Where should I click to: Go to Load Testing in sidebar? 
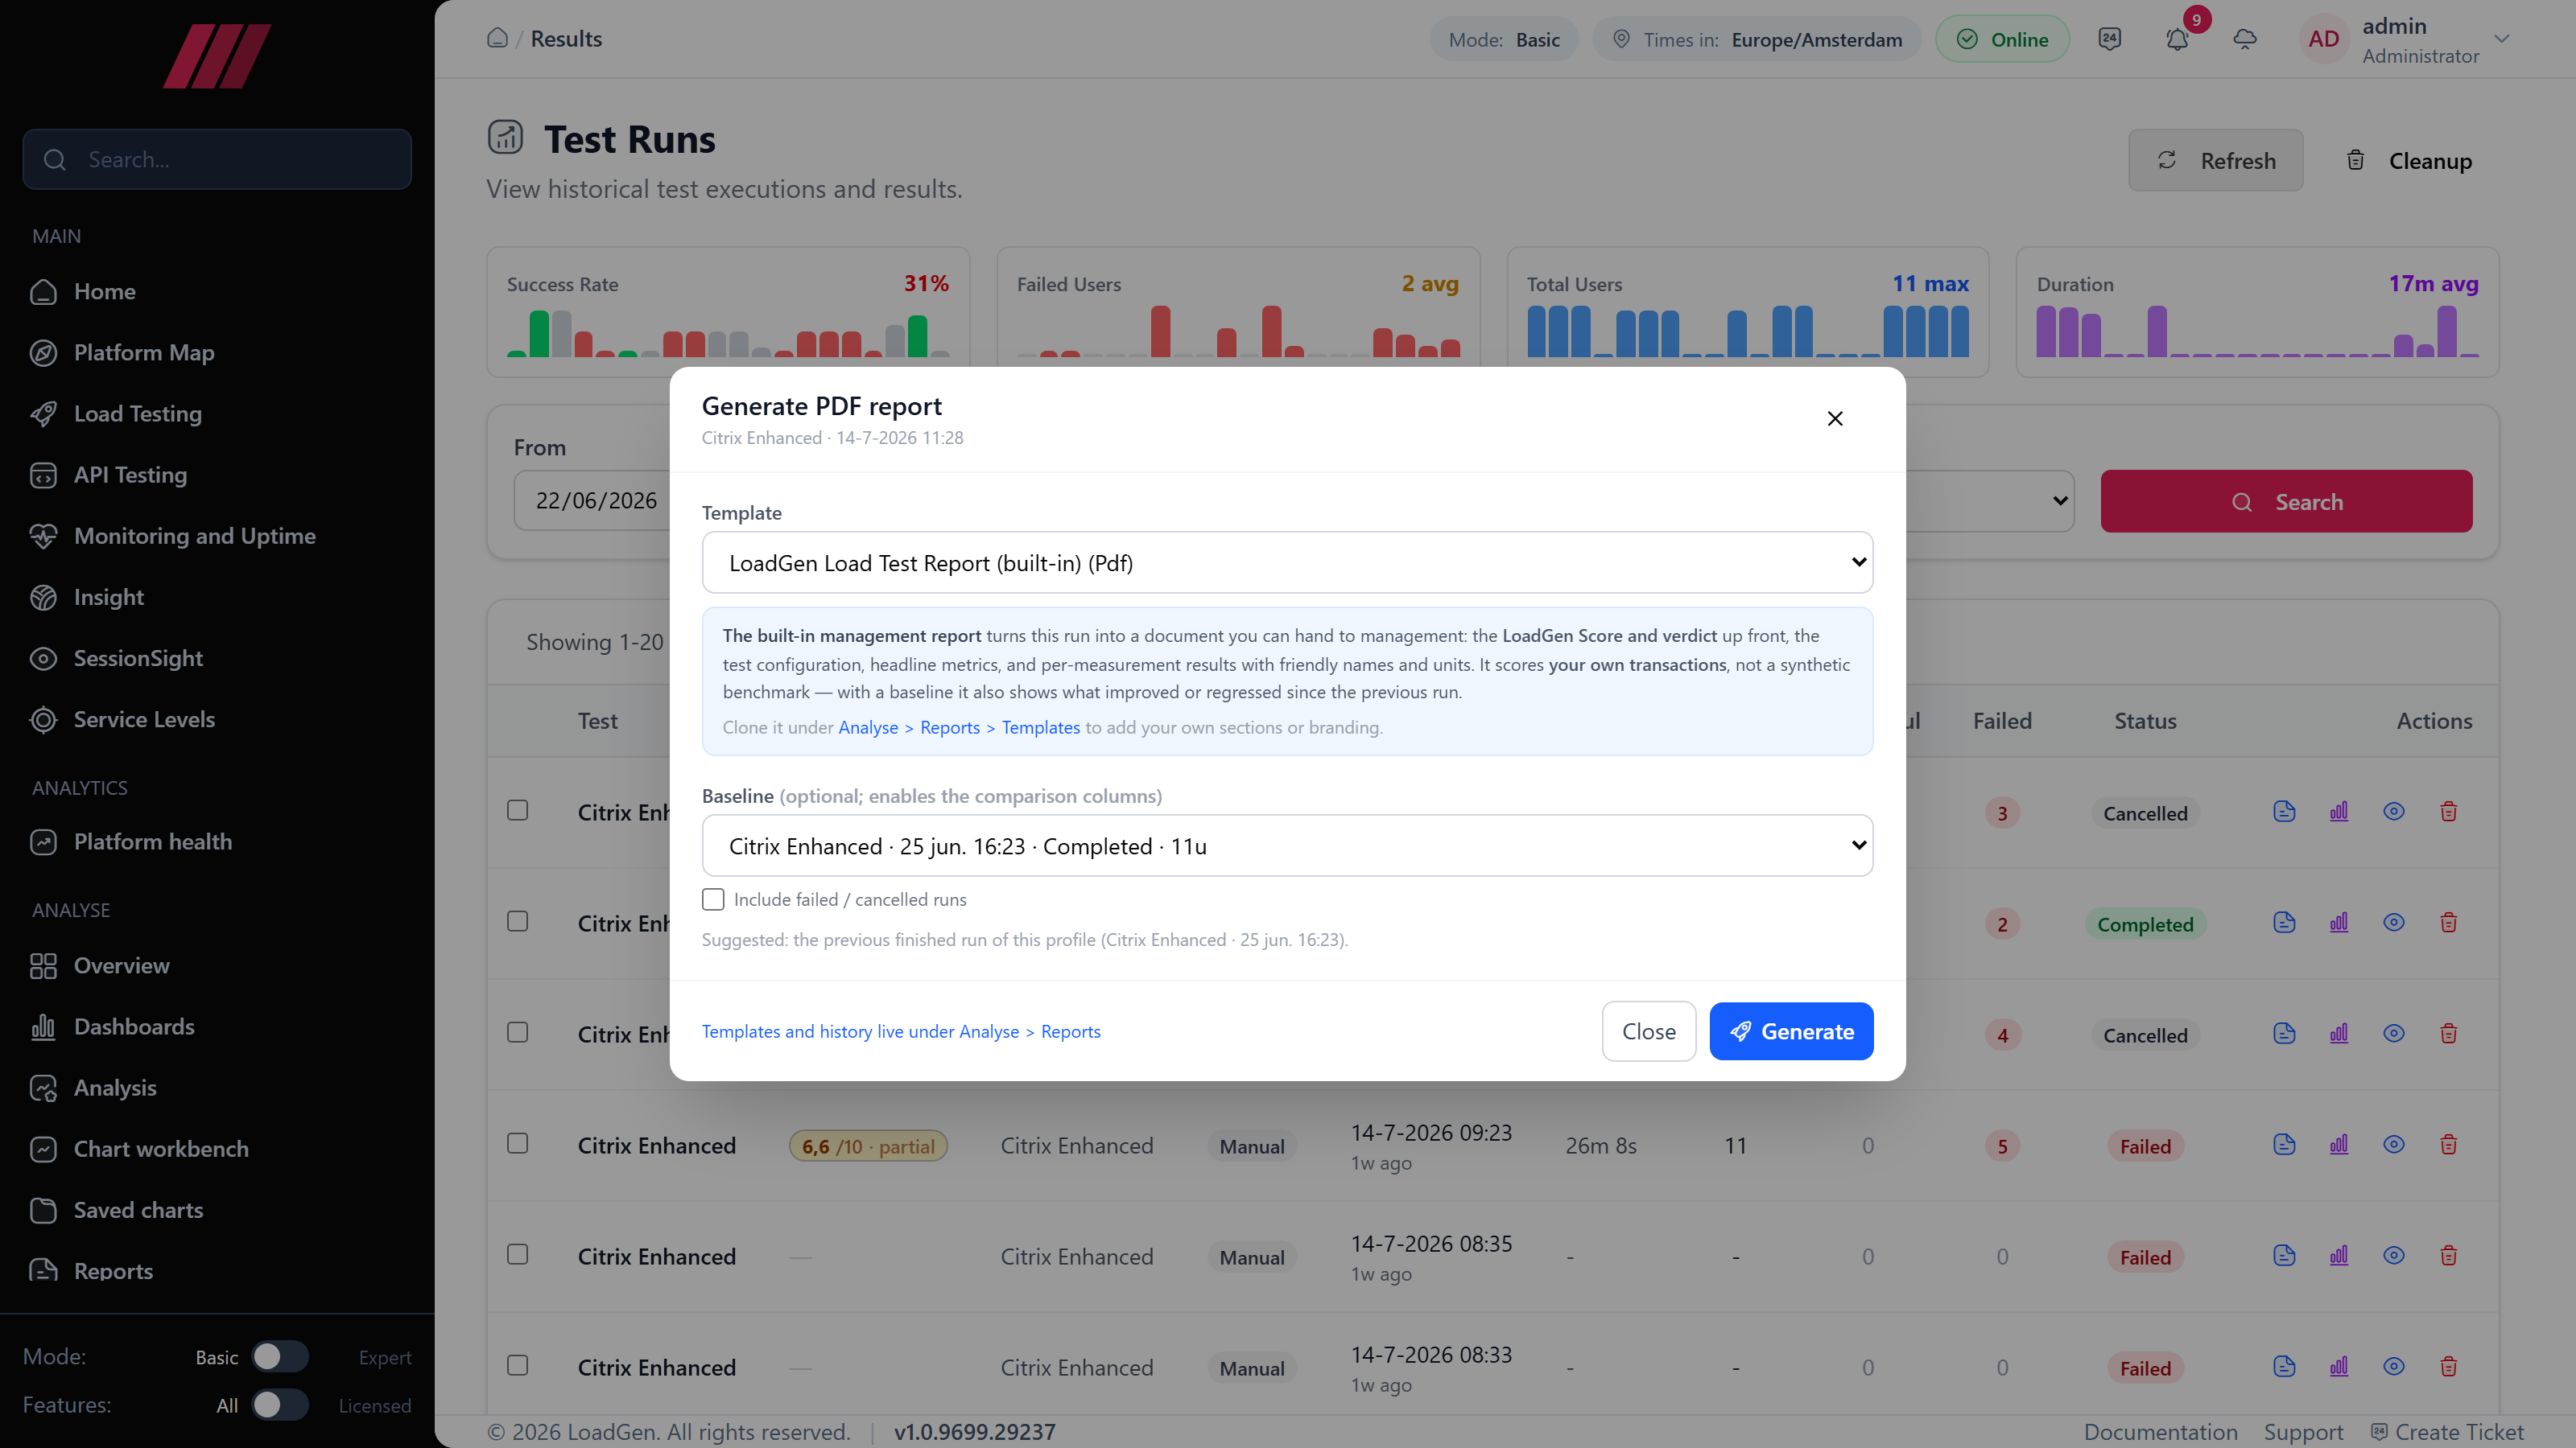217,413
